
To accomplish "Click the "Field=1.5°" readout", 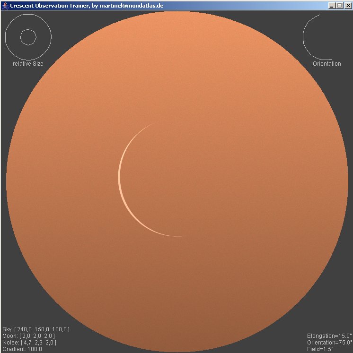I will pyautogui.click(x=320, y=349).
